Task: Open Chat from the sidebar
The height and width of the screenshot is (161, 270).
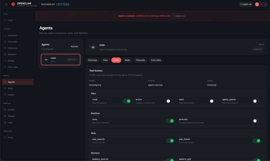Action: pyautogui.click(x=10, y=20)
